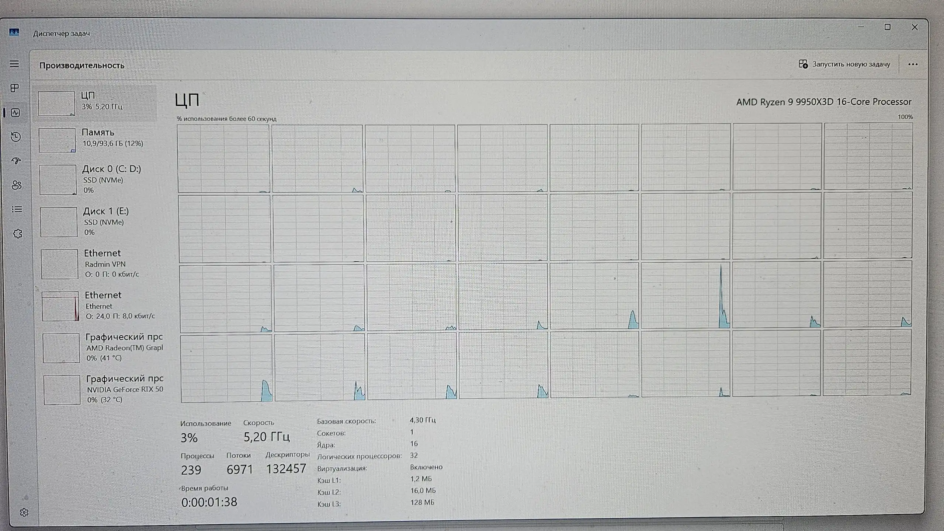
Task: Select the AMD Radeon graphics processor entry
Action: coord(103,347)
